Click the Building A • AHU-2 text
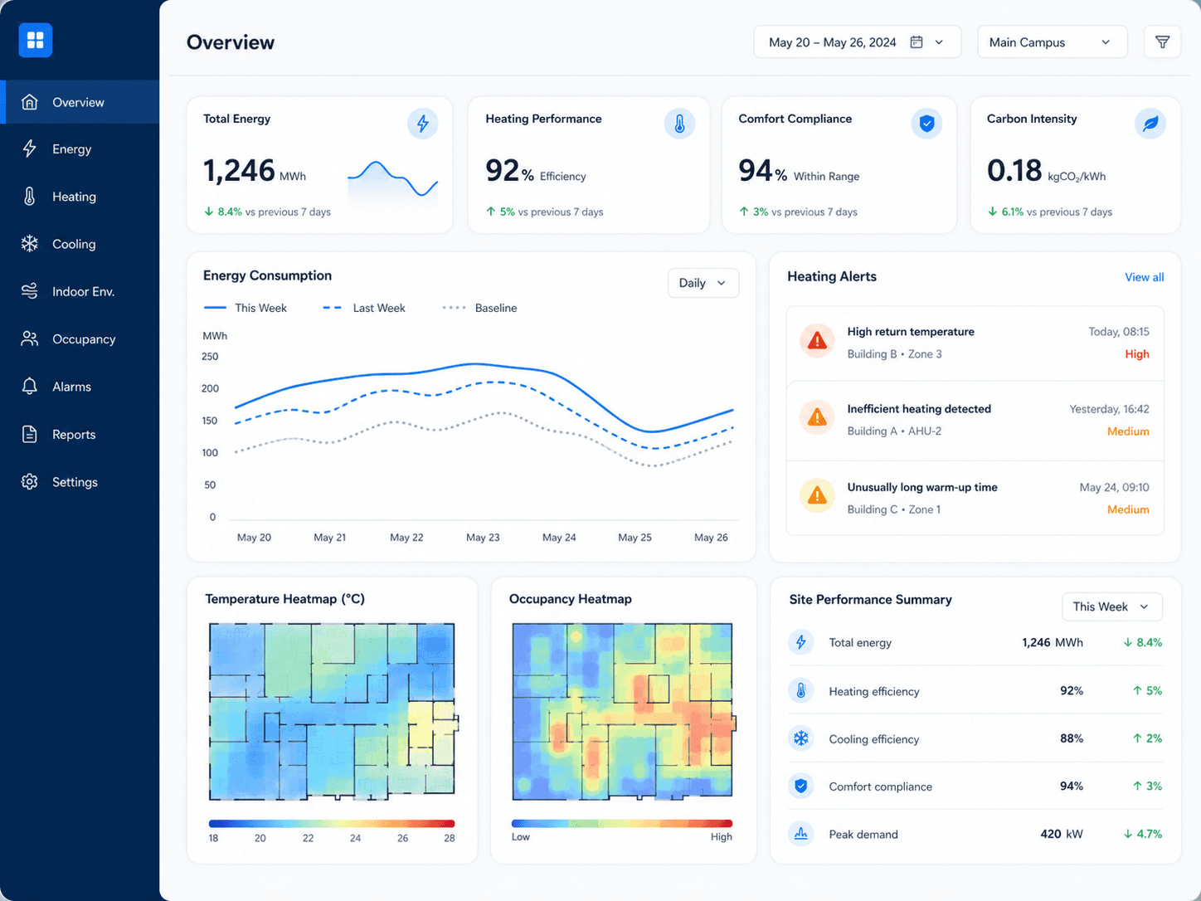Screen dimensions: 1201x901 894,431
